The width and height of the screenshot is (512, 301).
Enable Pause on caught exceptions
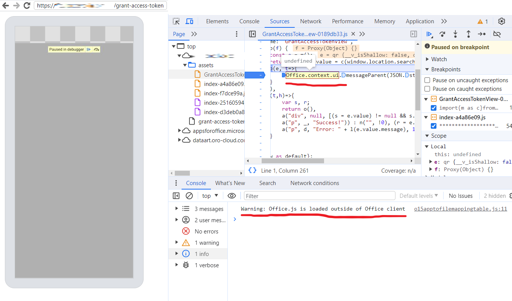pos(427,89)
